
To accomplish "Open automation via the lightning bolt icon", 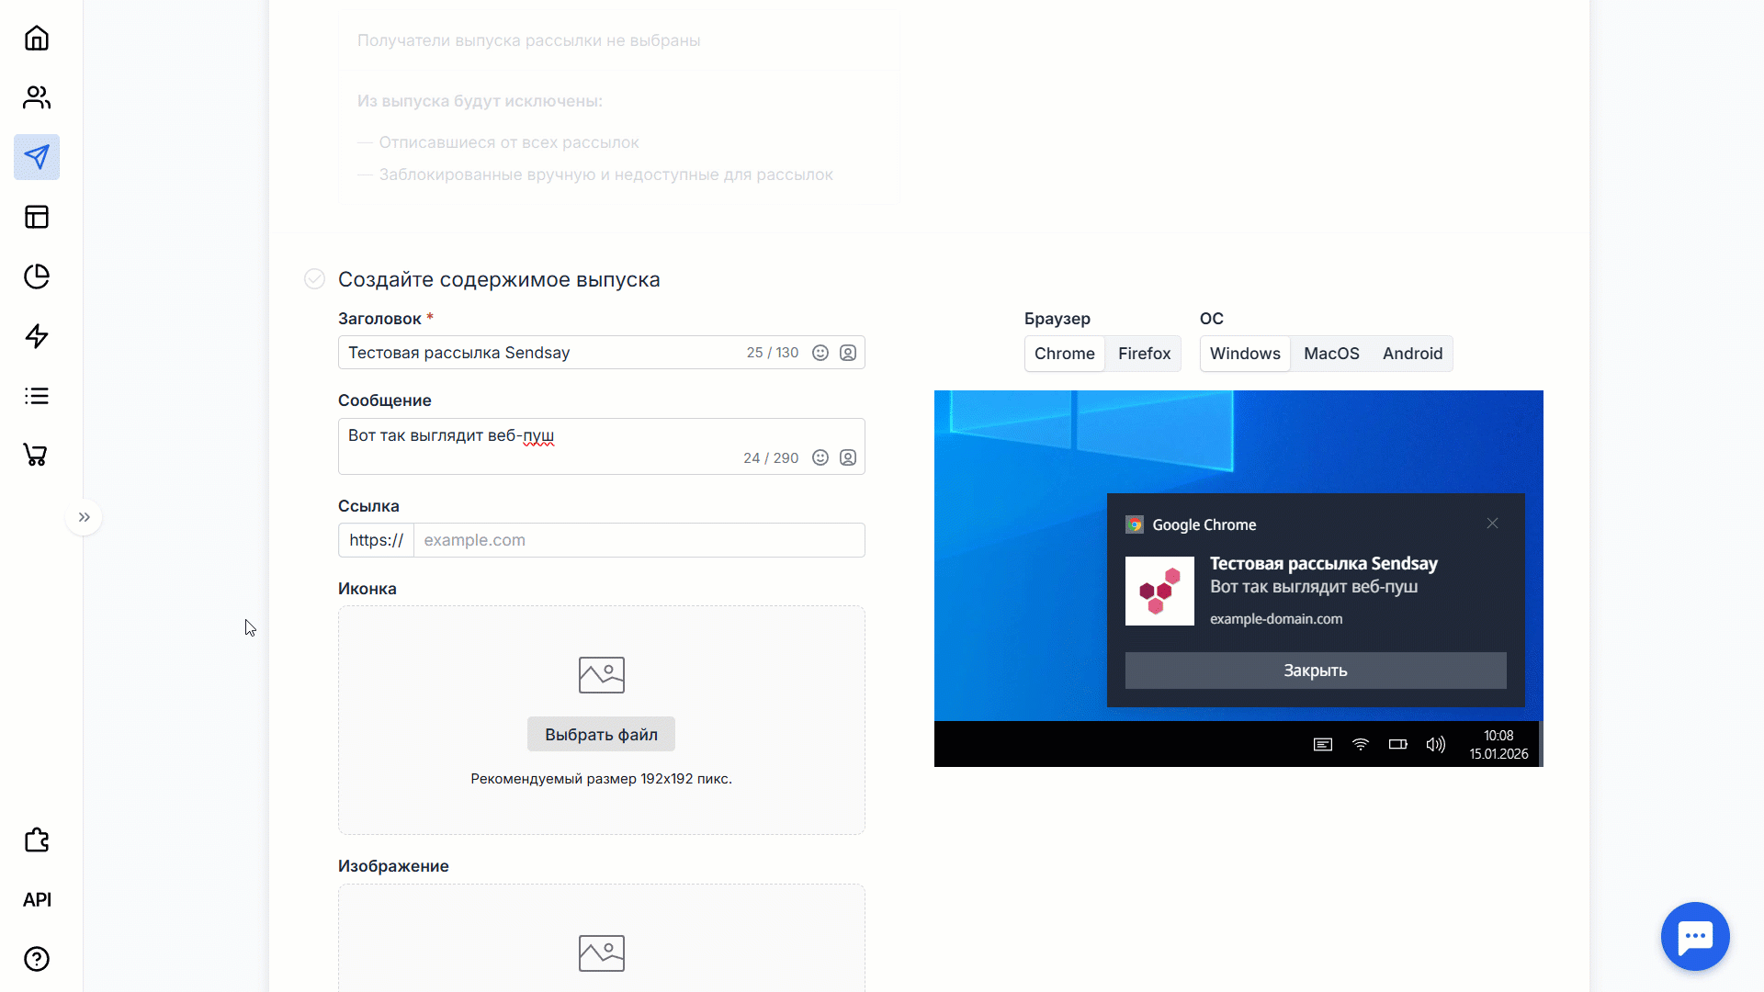I will [x=37, y=336].
